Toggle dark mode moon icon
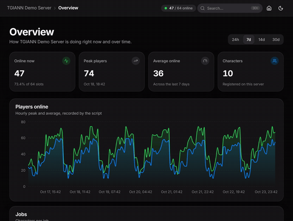 pyautogui.click(x=281, y=8)
